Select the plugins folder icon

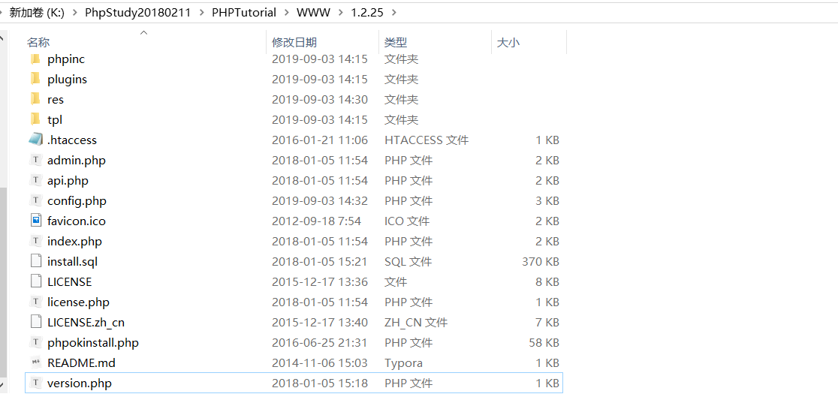[x=35, y=79]
